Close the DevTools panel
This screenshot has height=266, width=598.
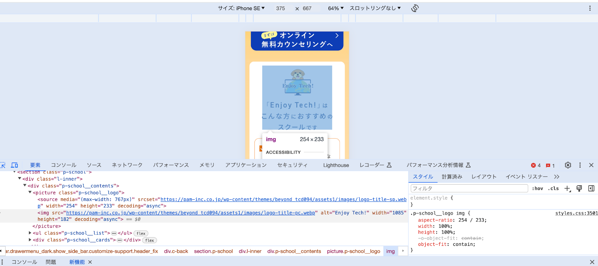click(x=591, y=165)
